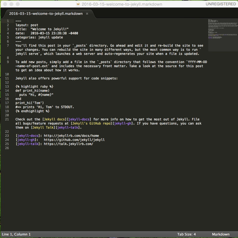Click the document icon in the title bar
Screen dimensions: 238x238
coord(78,4)
